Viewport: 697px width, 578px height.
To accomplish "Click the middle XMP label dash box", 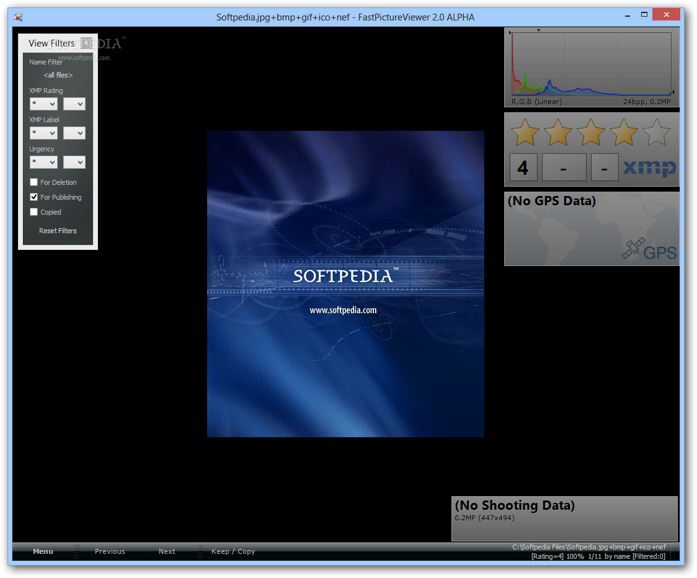I will (x=564, y=167).
